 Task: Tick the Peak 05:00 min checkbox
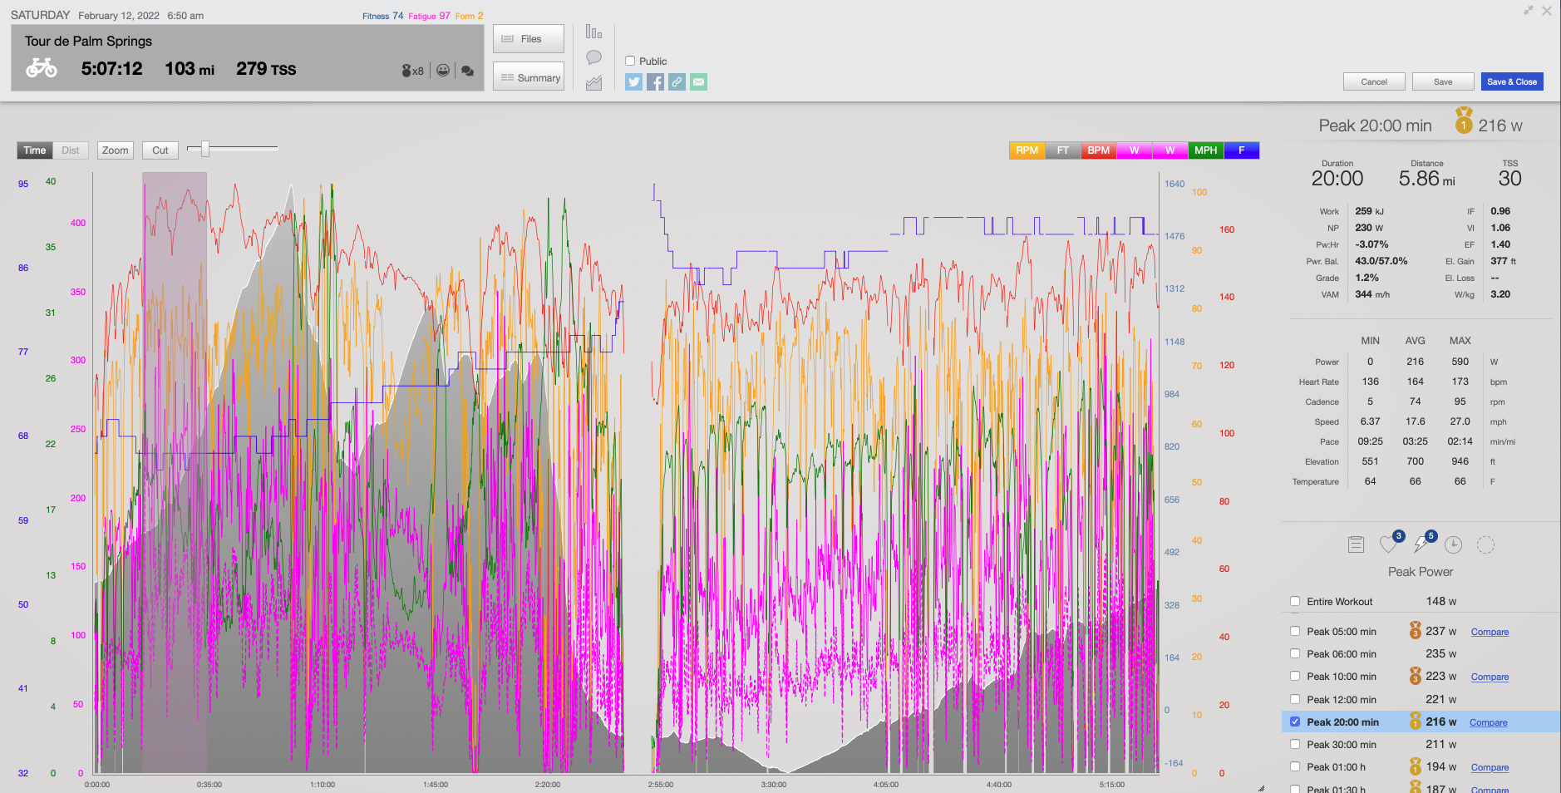[1295, 631]
